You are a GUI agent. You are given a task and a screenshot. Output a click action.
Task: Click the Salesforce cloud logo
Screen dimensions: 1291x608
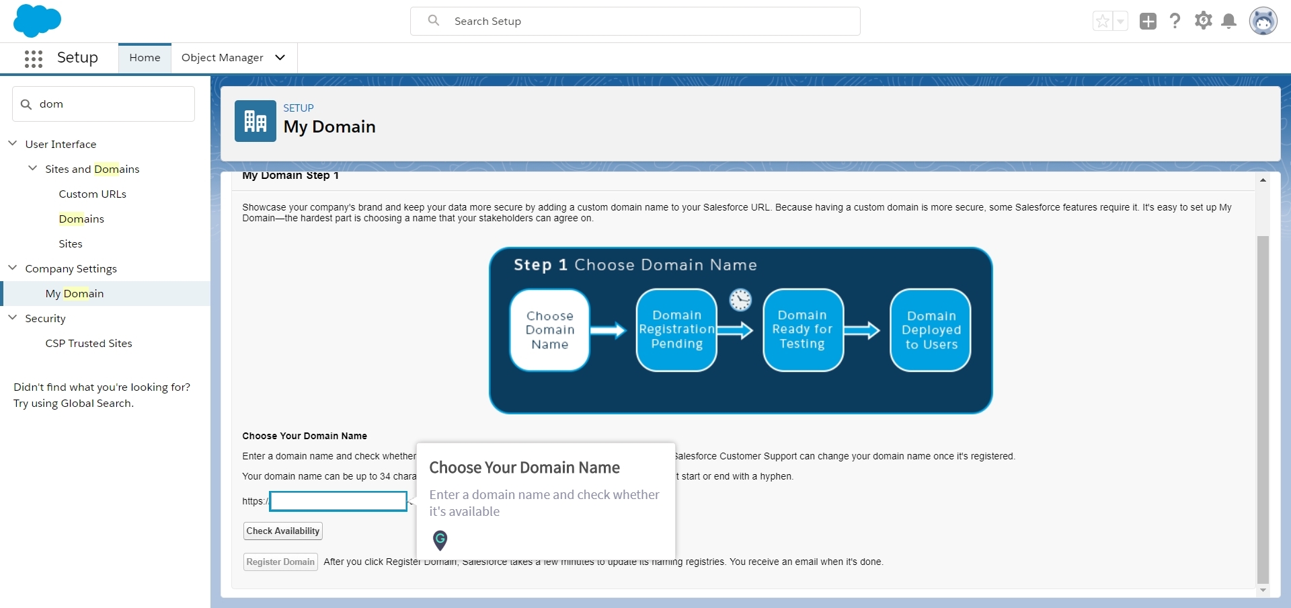(x=37, y=20)
